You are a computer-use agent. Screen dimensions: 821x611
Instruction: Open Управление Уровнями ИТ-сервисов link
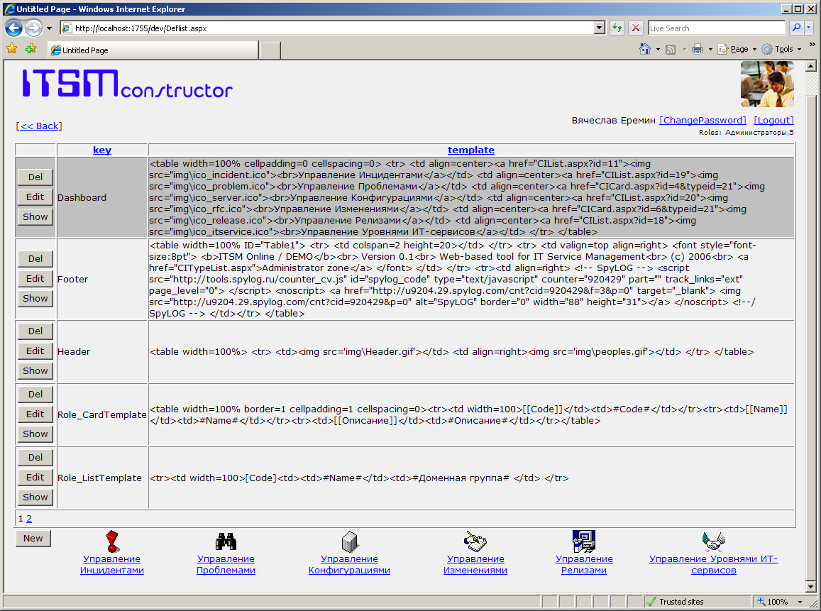(714, 565)
